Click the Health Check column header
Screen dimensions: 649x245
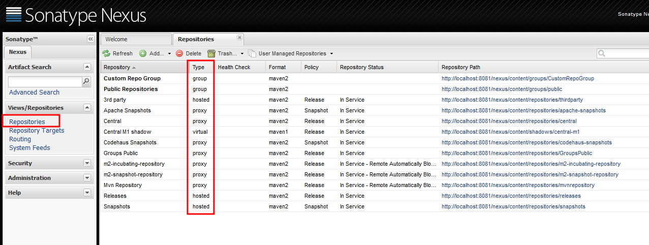click(240, 67)
